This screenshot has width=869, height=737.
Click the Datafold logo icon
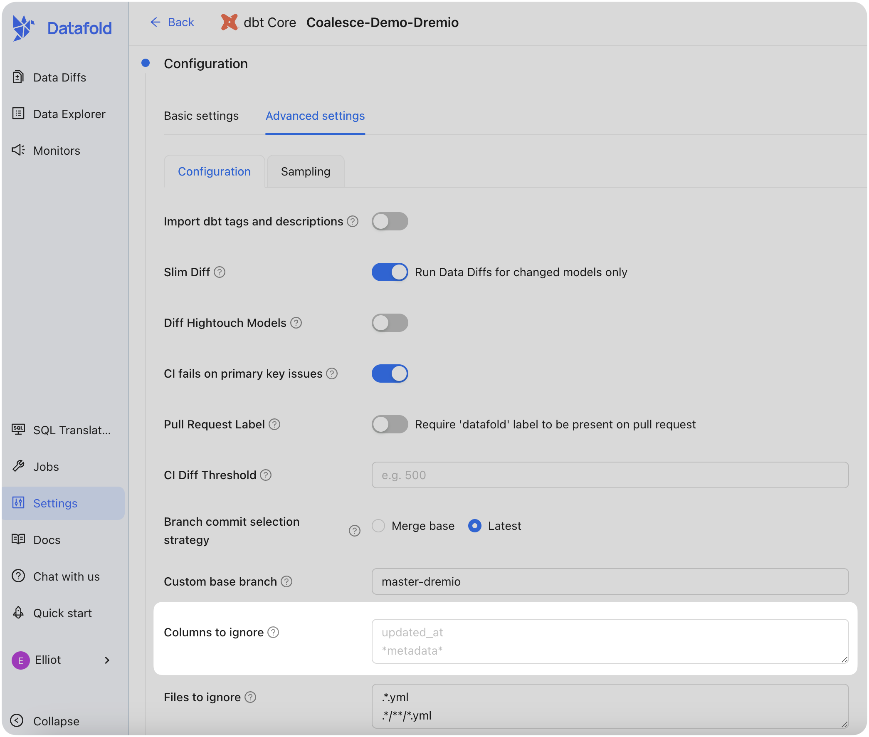tap(23, 28)
